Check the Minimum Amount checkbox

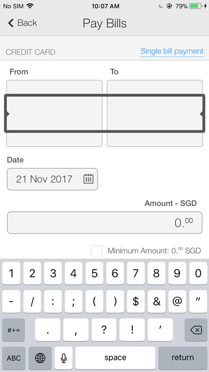[x=96, y=251]
